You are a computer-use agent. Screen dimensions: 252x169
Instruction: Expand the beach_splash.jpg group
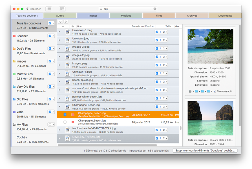59,82
